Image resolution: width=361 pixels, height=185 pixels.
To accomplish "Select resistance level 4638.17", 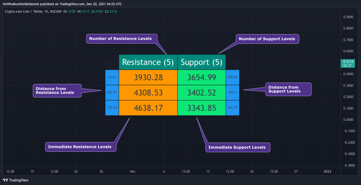I will coord(148,108).
